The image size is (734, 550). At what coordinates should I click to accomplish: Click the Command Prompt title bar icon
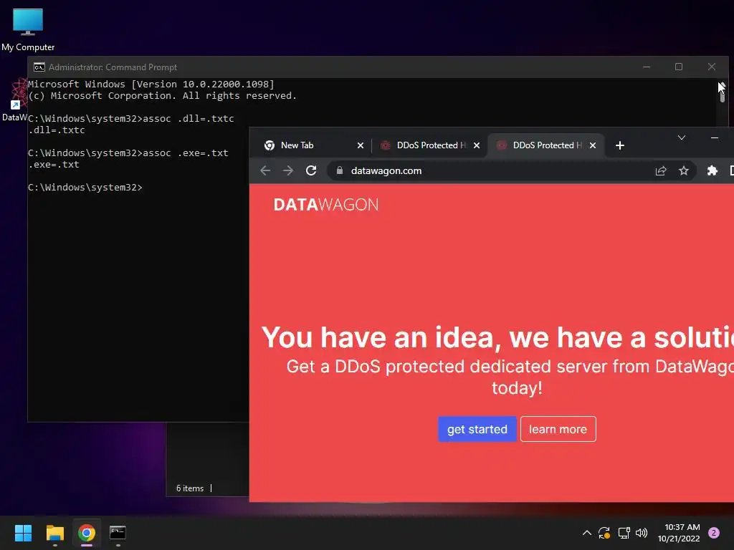coord(39,67)
